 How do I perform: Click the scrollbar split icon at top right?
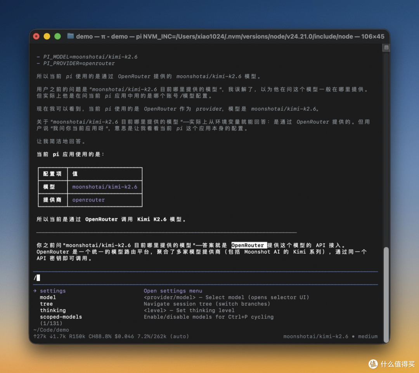coord(386,48)
